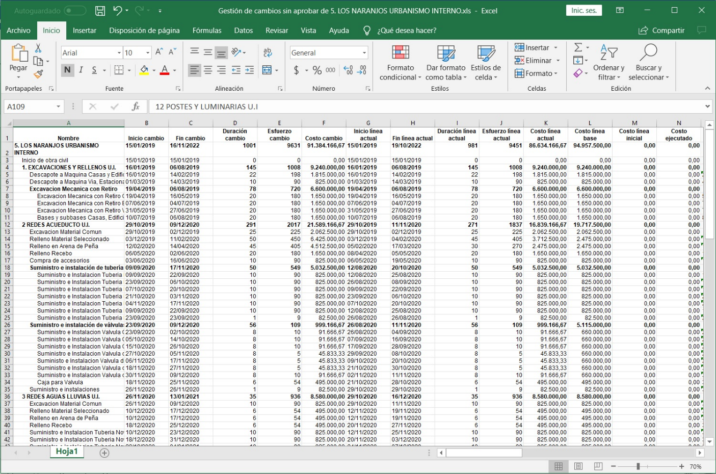
Task: Toggle the Autoguardado switch
Action: (75, 11)
